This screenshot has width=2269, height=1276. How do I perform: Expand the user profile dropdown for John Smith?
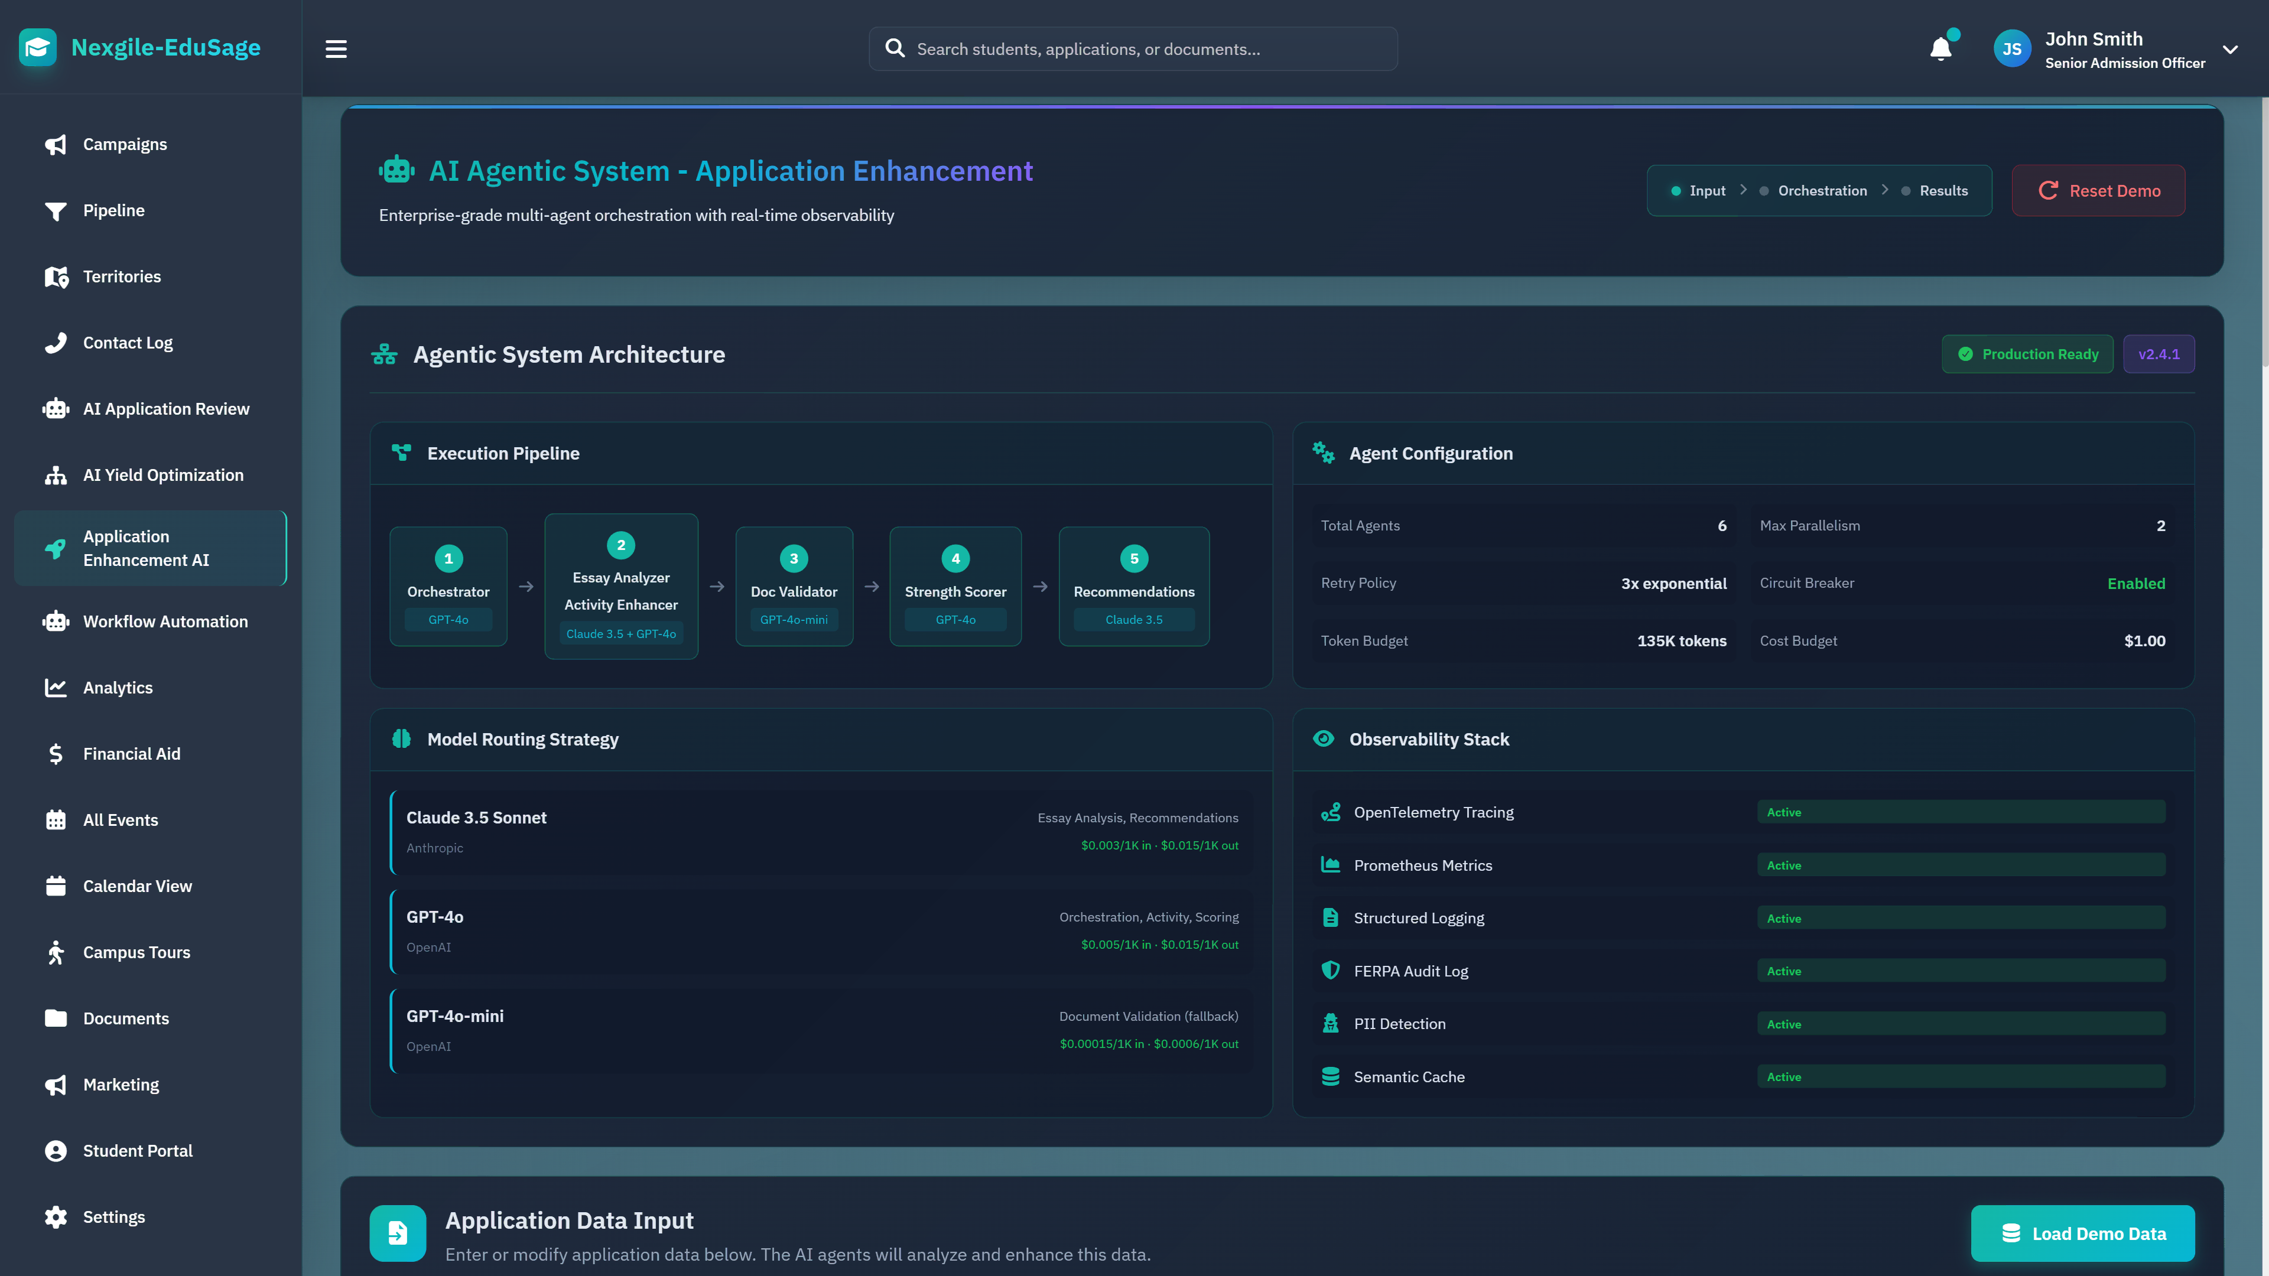pyautogui.click(x=2230, y=48)
